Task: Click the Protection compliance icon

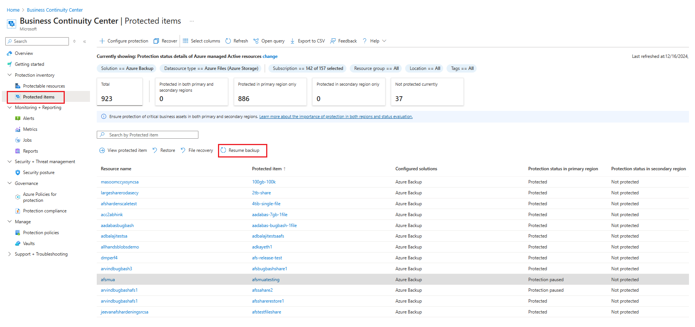Action: coord(18,211)
